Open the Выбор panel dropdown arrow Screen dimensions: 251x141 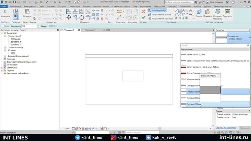point(9,22)
